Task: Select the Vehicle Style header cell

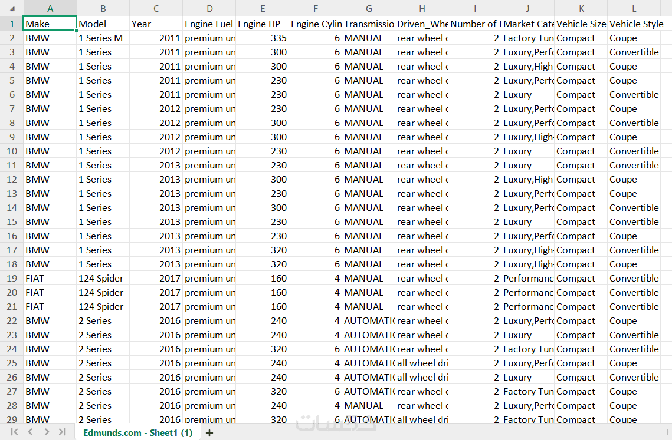Action: click(x=634, y=24)
